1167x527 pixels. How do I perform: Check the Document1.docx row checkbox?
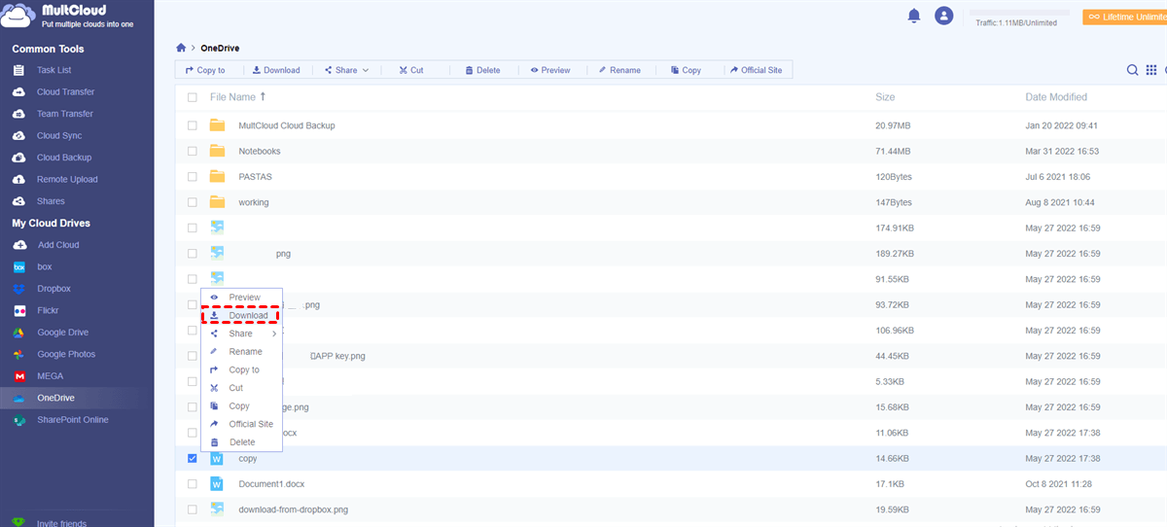click(192, 483)
